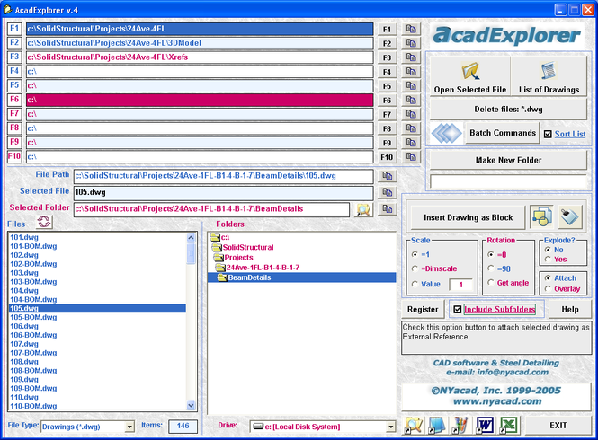Click Delete files: *.dwg button
The image size is (598, 440).
pyautogui.click(x=508, y=110)
